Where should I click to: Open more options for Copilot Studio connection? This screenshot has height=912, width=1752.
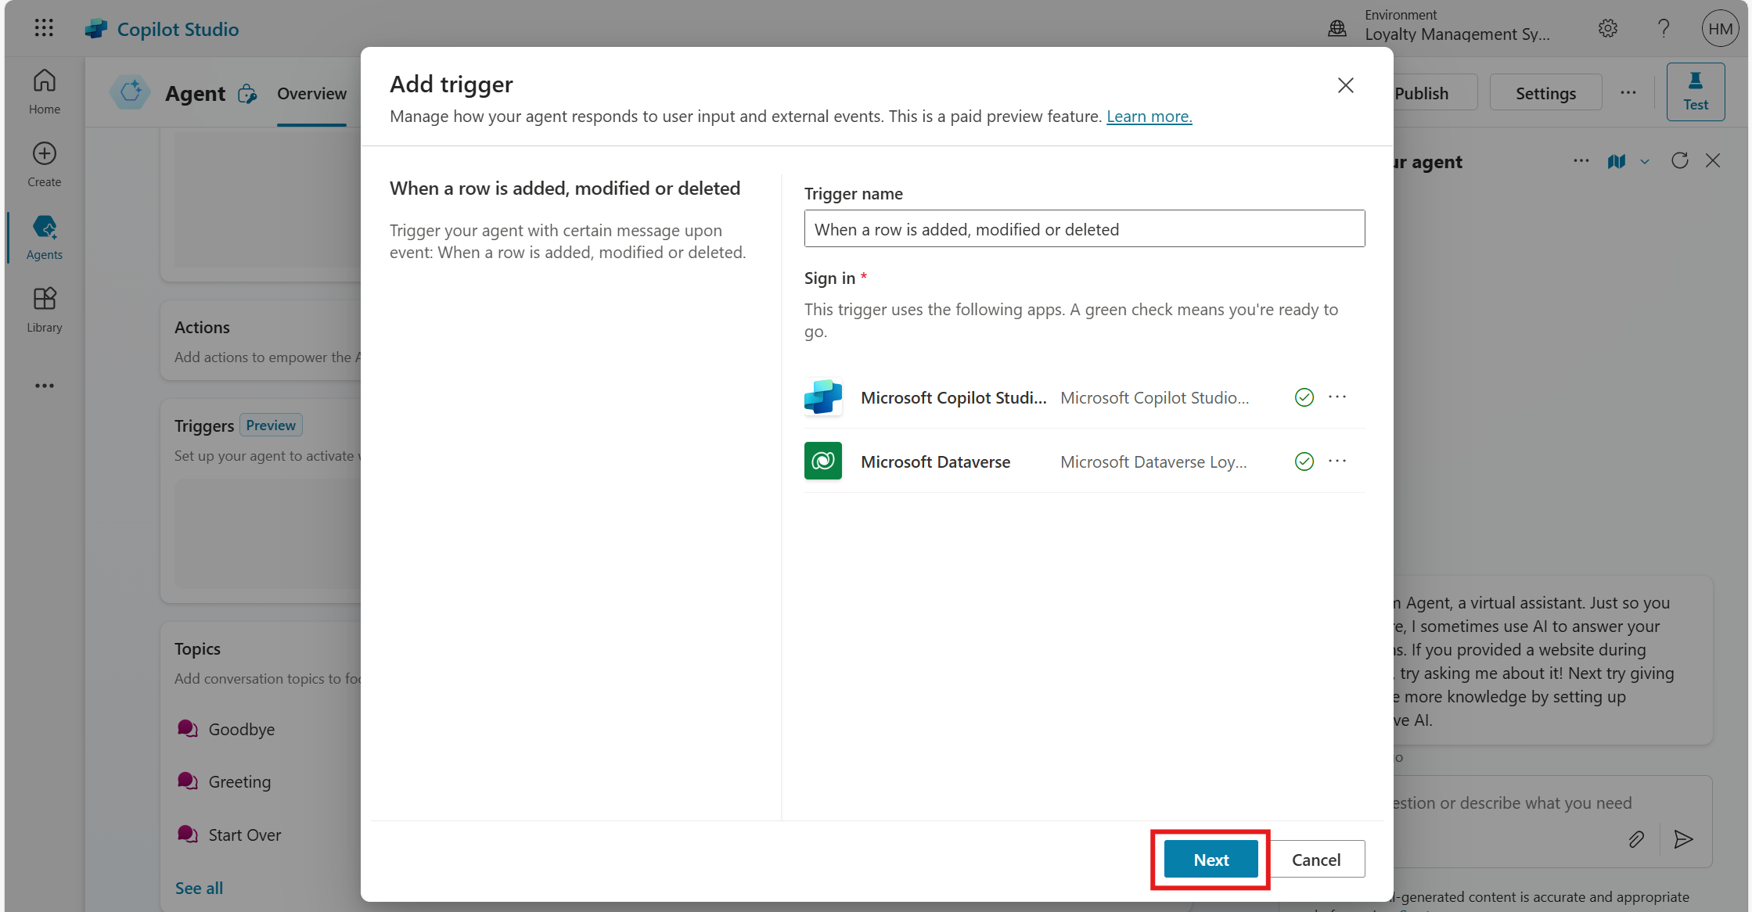click(x=1337, y=397)
